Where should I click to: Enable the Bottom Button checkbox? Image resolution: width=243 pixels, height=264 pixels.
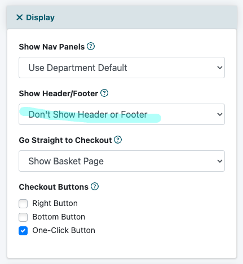(23, 217)
